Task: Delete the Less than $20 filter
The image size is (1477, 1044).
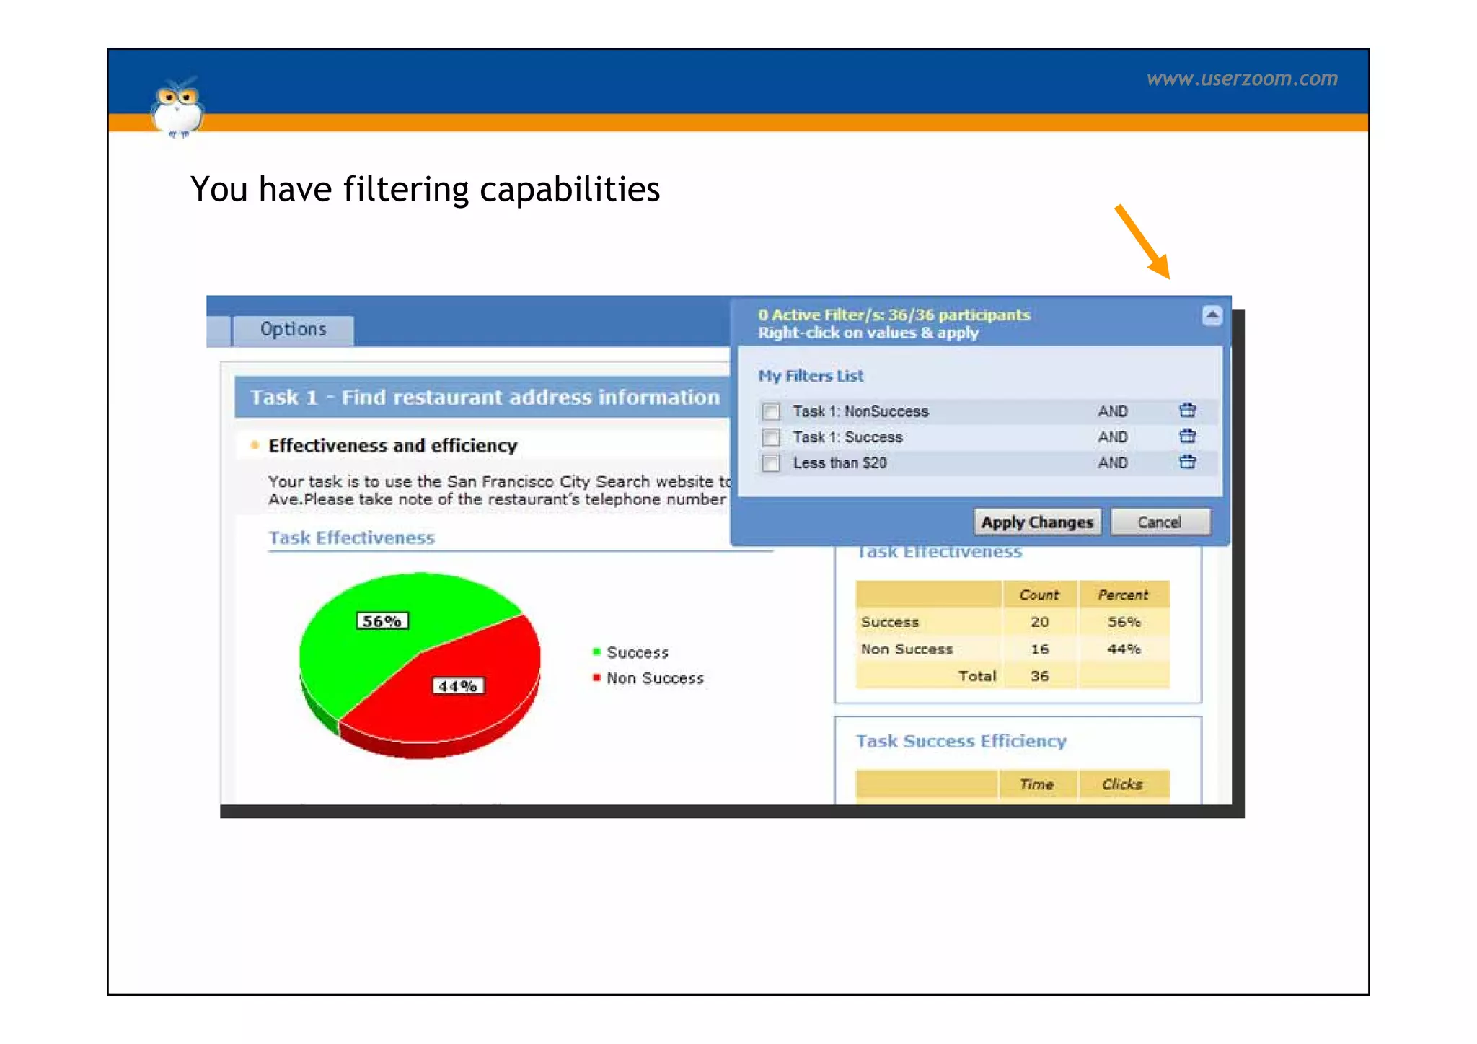Action: click(x=1187, y=462)
